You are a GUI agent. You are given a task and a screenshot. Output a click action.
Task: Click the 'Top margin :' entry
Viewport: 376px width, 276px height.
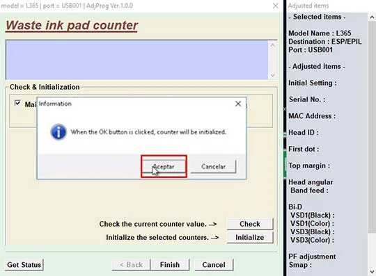pos(309,165)
